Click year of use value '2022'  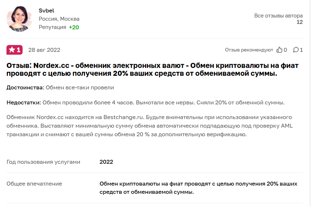106,162
